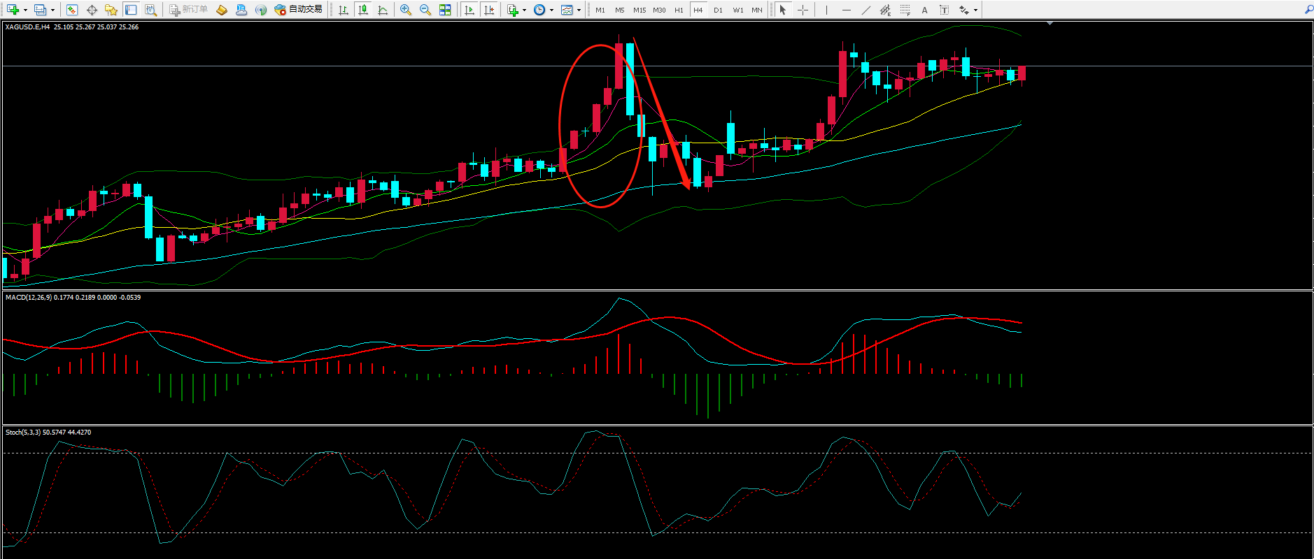Click the 新订单 New Order button

(188, 10)
